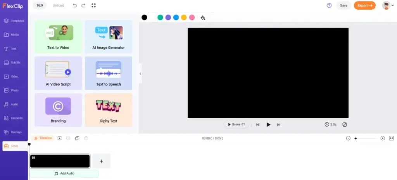The image size is (397, 180).
Task: Open fullscreen view icon in top bar
Action: (93, 5)
